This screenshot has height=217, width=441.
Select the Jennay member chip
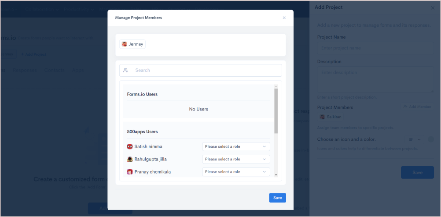point(132,44)
